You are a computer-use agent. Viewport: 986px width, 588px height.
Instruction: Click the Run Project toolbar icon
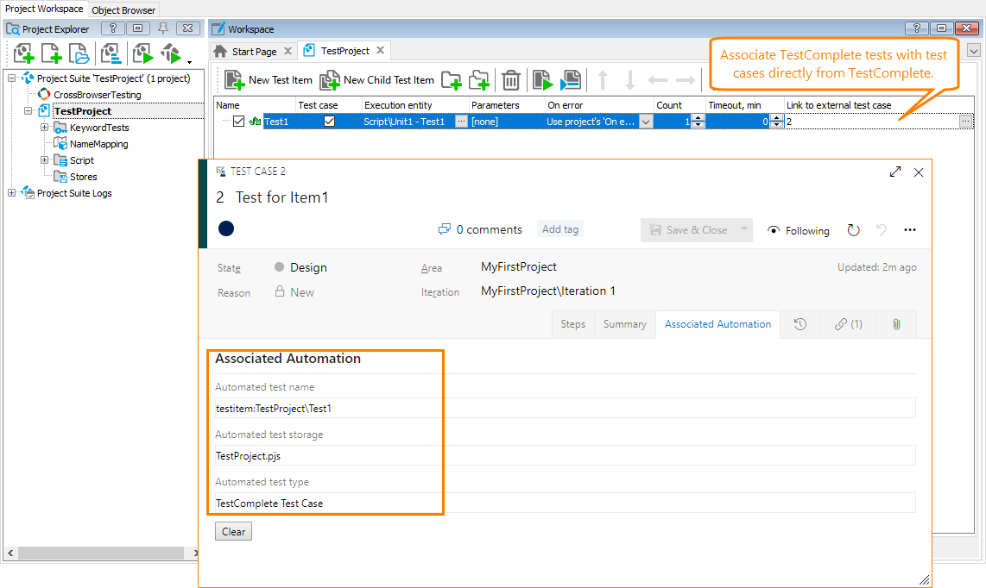pos(142,53)
